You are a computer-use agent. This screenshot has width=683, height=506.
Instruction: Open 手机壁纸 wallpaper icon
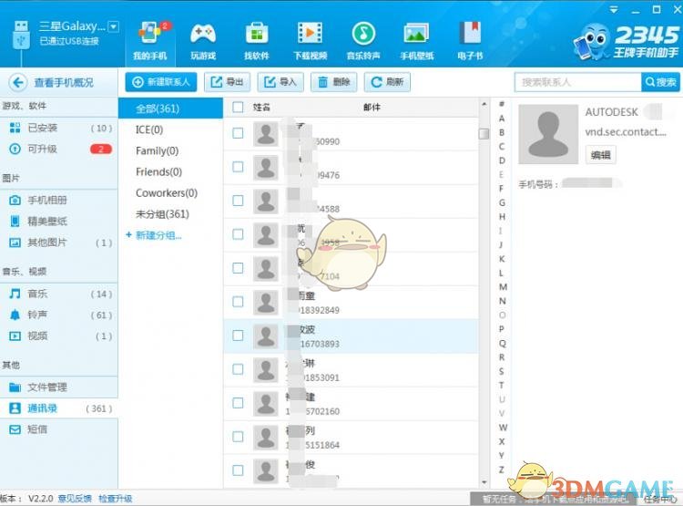(x=416, y=34)
